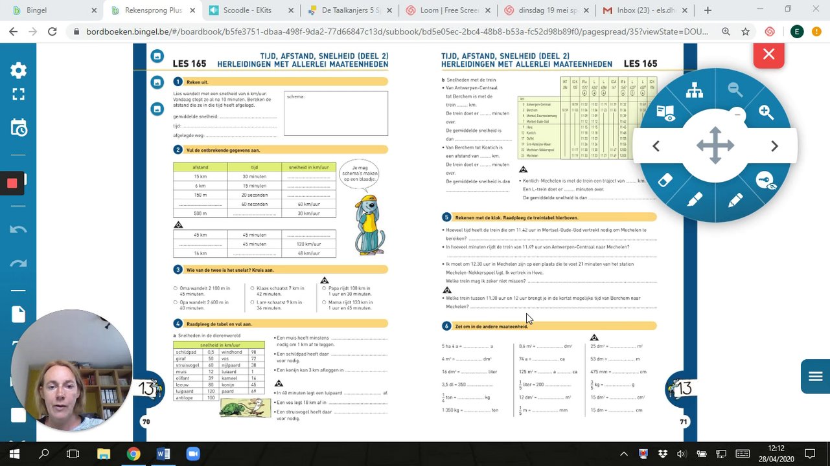The image size is (830, 466).
Task: Open the table of contents hierarchy tool
Action: pos(695,91)
